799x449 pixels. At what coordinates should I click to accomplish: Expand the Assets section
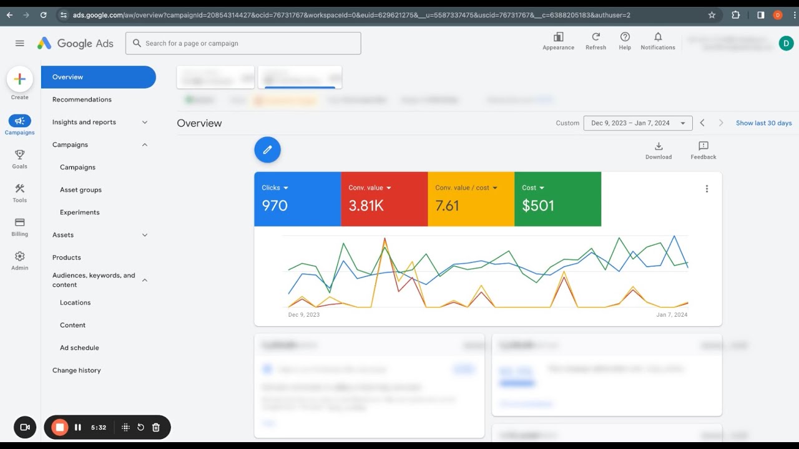[145, 235]
